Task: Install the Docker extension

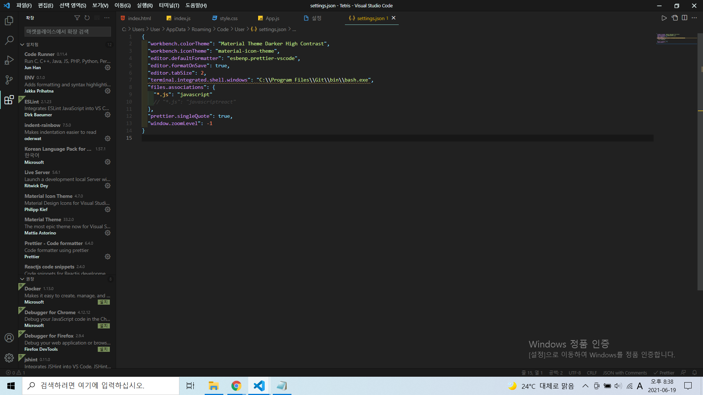Action: [104, 302]
